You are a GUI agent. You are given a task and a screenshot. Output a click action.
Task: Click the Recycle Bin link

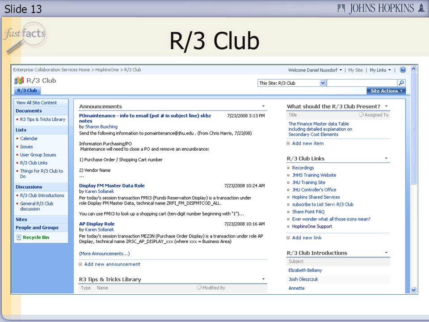(36, 237)
